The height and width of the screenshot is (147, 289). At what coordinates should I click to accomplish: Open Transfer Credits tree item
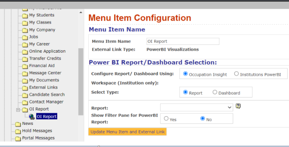pyautogui.click(x=45, y=58)
